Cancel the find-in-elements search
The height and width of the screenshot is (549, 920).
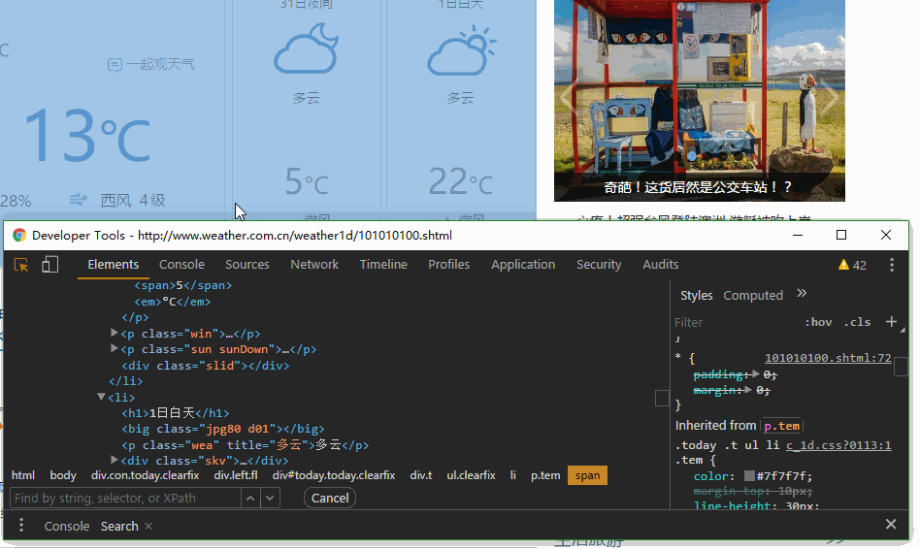point(330,498)
